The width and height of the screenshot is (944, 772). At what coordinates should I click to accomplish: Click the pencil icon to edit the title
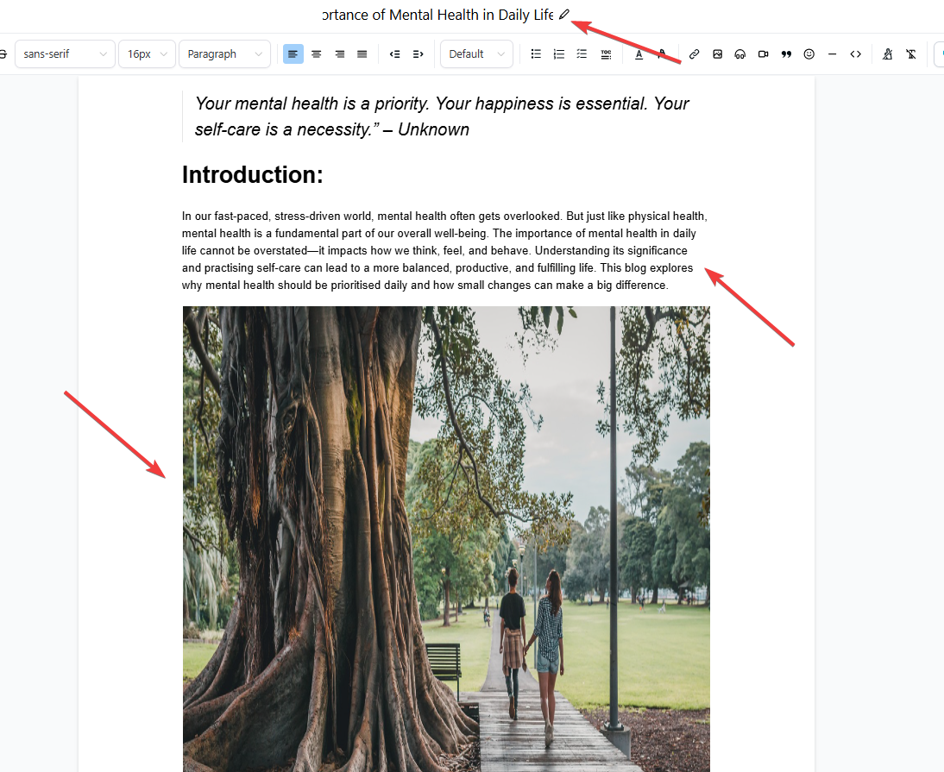(x=564, y=15)
